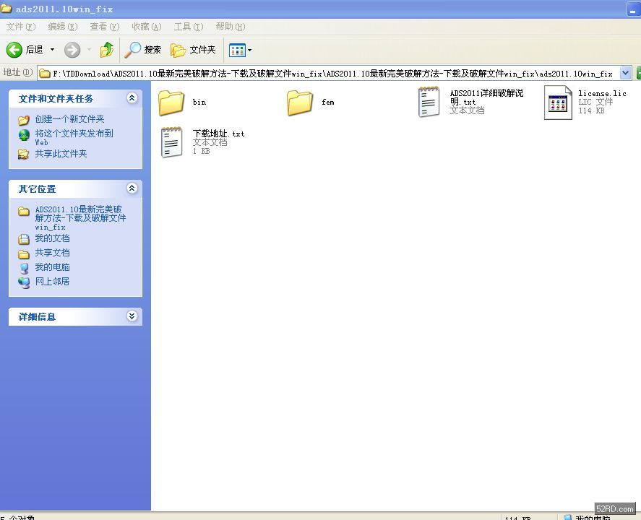641x520 pixels.
Task: Open 网上邻居 from other places
Action: coord(52,282)
